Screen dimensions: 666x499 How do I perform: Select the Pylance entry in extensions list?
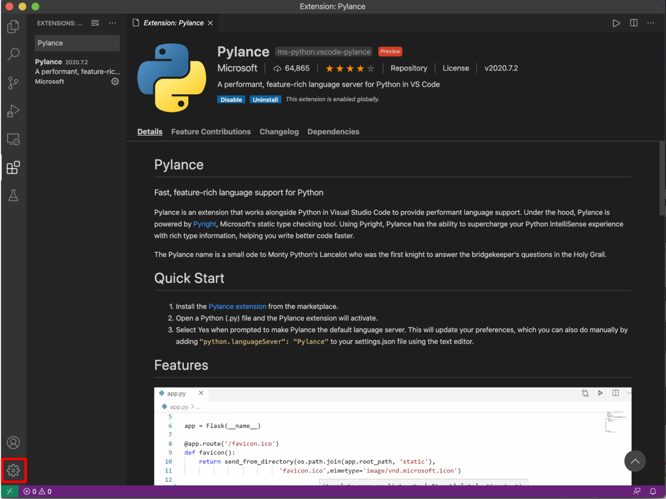coord(77,72)
